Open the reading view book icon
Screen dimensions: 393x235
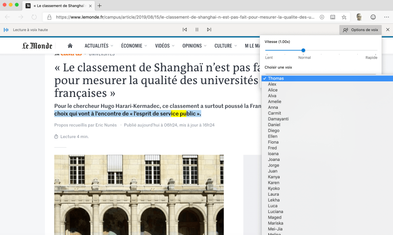coord(333,17)
